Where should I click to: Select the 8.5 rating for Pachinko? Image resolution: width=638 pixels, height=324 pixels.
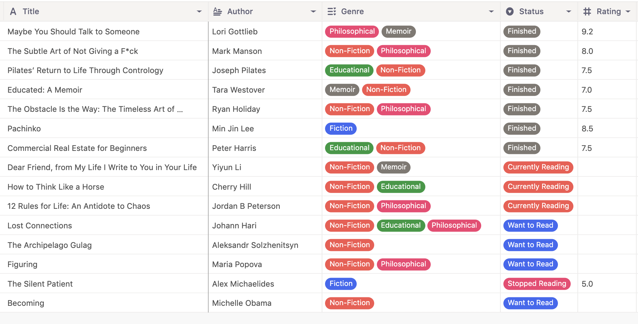[x=607, y=129]
